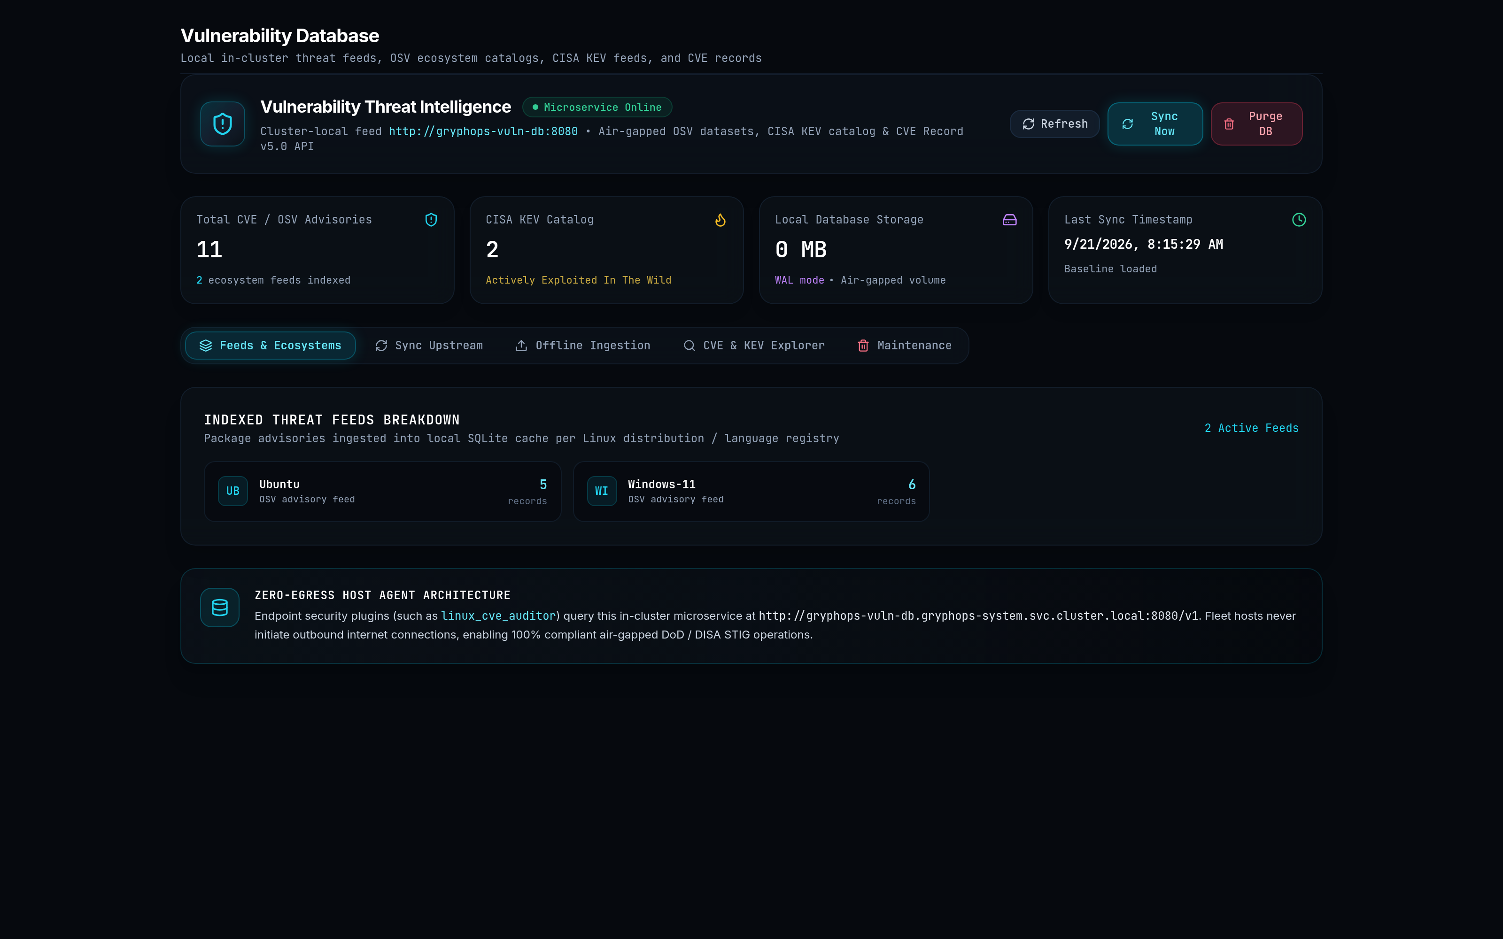Click the hard drive icon in Local Database Storage card
This screenshot has width=1503, height=939.
(1010, 220)
